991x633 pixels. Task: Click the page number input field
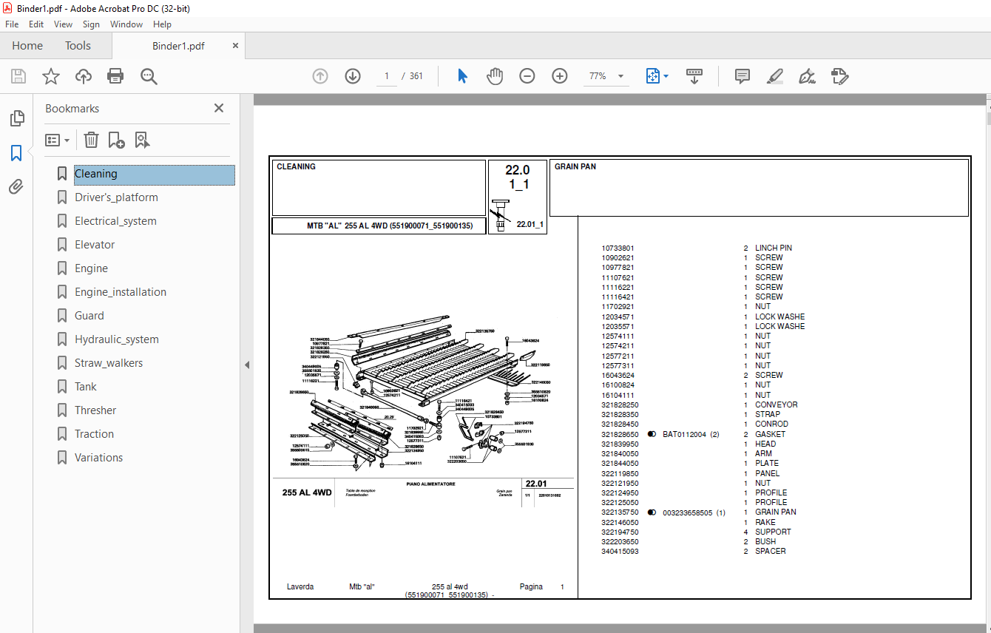pyautogui.click(x=386, y=76)
